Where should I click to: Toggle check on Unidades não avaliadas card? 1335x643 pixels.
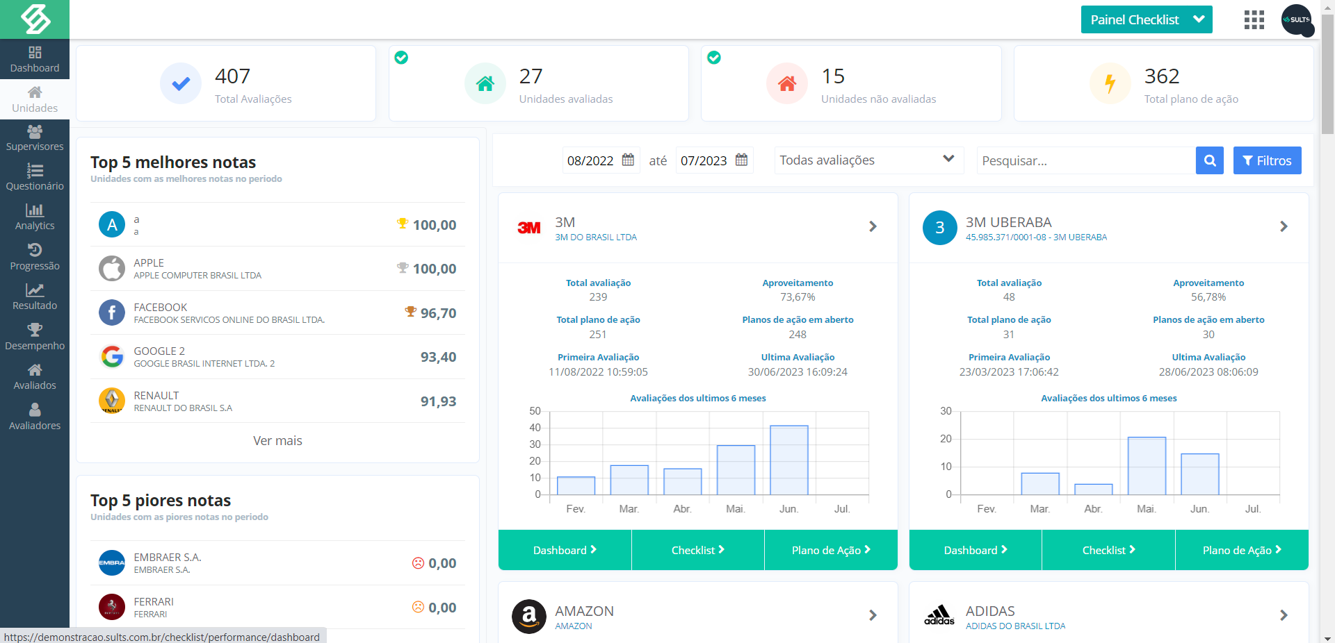(714, 58)
